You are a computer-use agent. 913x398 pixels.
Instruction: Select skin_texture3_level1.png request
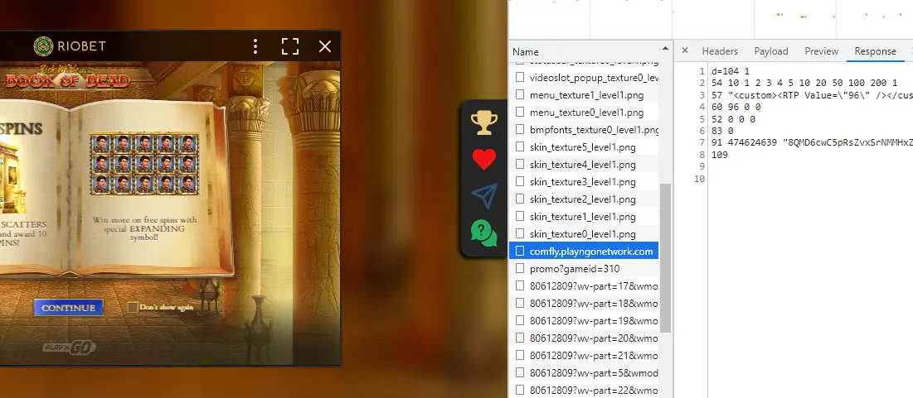tap(584, 182)
